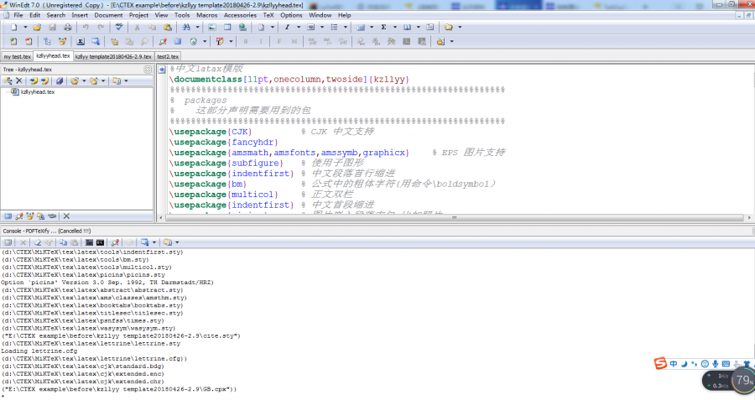Open command prompt from console toolbar
This screenshot has width=755, height=400.
[100, 242]
